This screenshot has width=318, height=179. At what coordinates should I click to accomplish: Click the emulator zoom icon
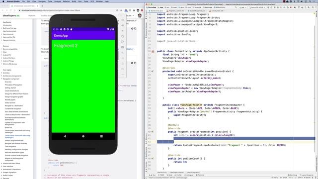pyautogui.click(x=123, y=53)
